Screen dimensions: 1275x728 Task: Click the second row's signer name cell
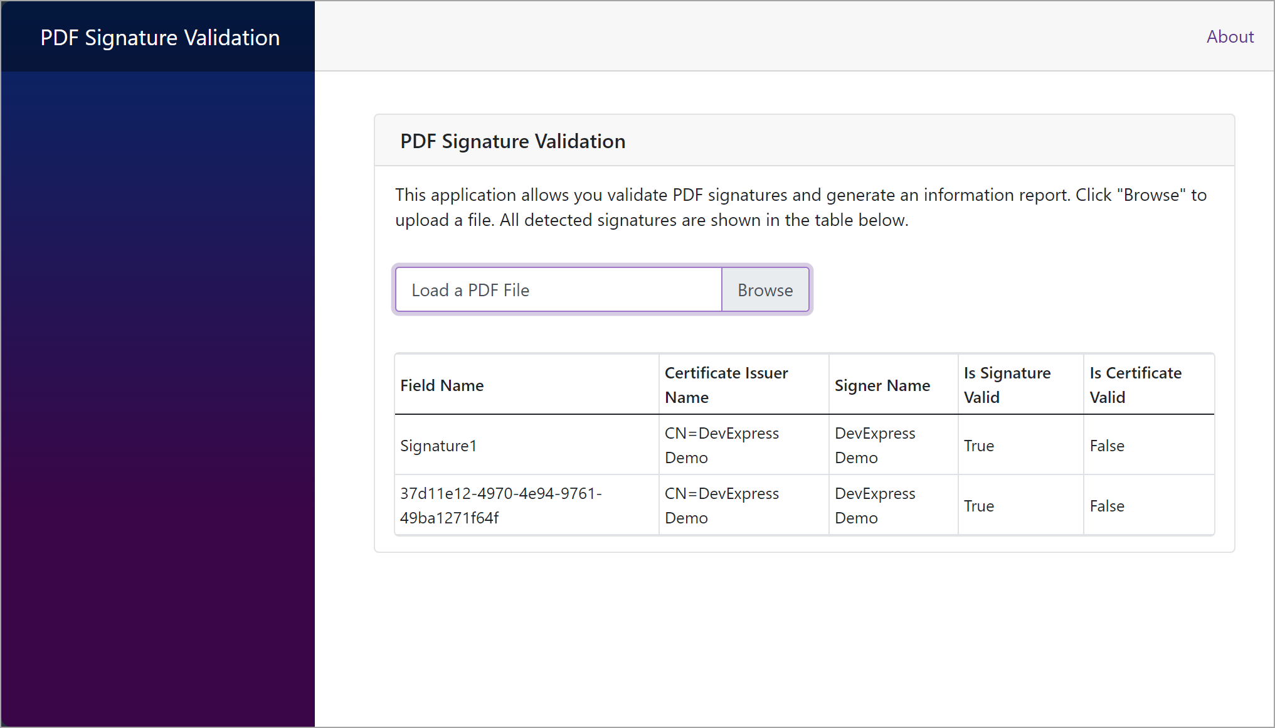point(875,505)
